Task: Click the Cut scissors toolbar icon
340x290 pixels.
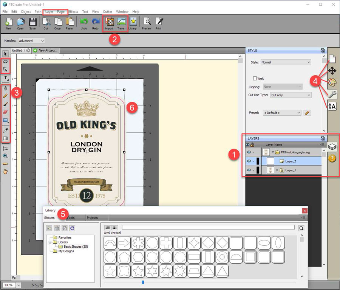Action: [46, 23]
